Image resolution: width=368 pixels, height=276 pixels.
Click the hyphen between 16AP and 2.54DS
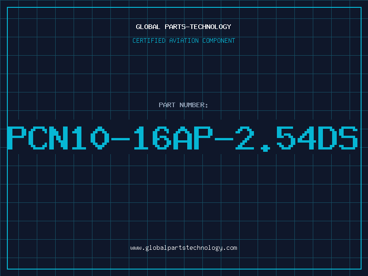pos(224,139)
